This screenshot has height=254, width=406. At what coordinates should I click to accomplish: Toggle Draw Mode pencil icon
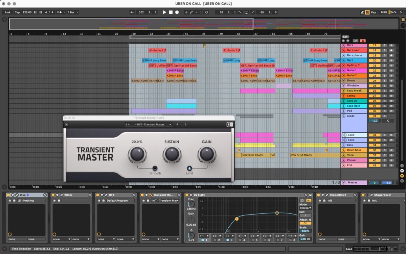point(362,12)
